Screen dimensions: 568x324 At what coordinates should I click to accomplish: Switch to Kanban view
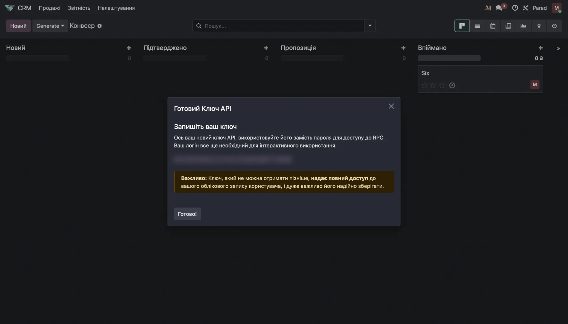(x=462, y=26)
